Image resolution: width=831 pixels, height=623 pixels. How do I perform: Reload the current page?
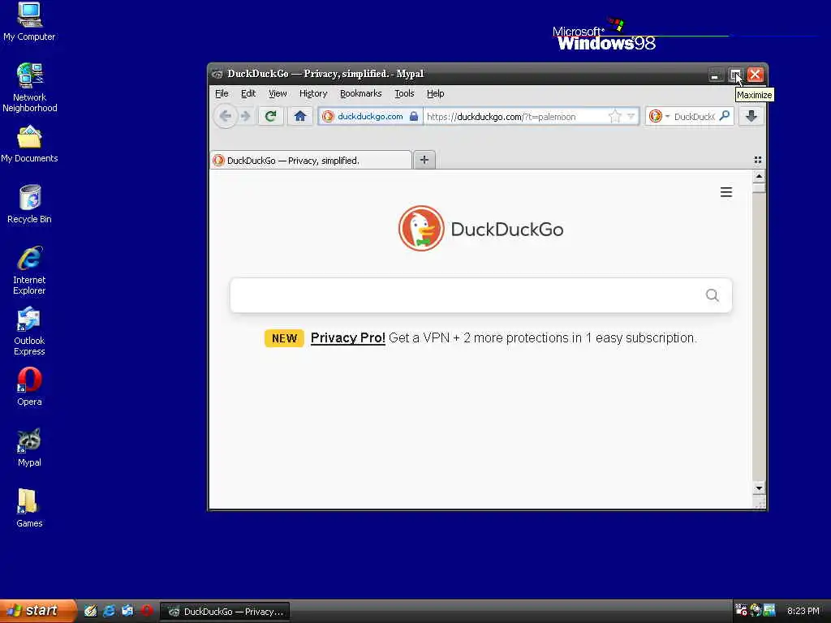[271, 116]
